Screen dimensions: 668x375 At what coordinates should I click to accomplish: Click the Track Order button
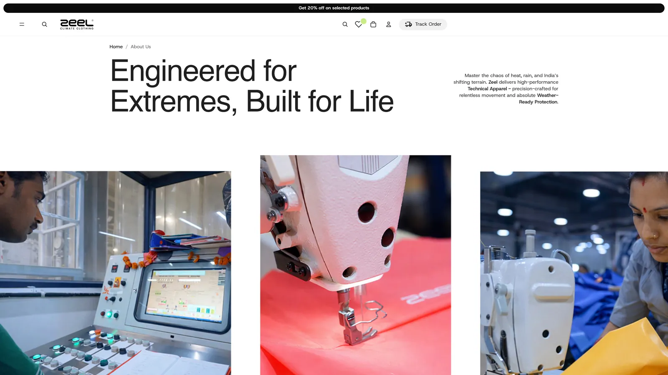tap(423, 24)
